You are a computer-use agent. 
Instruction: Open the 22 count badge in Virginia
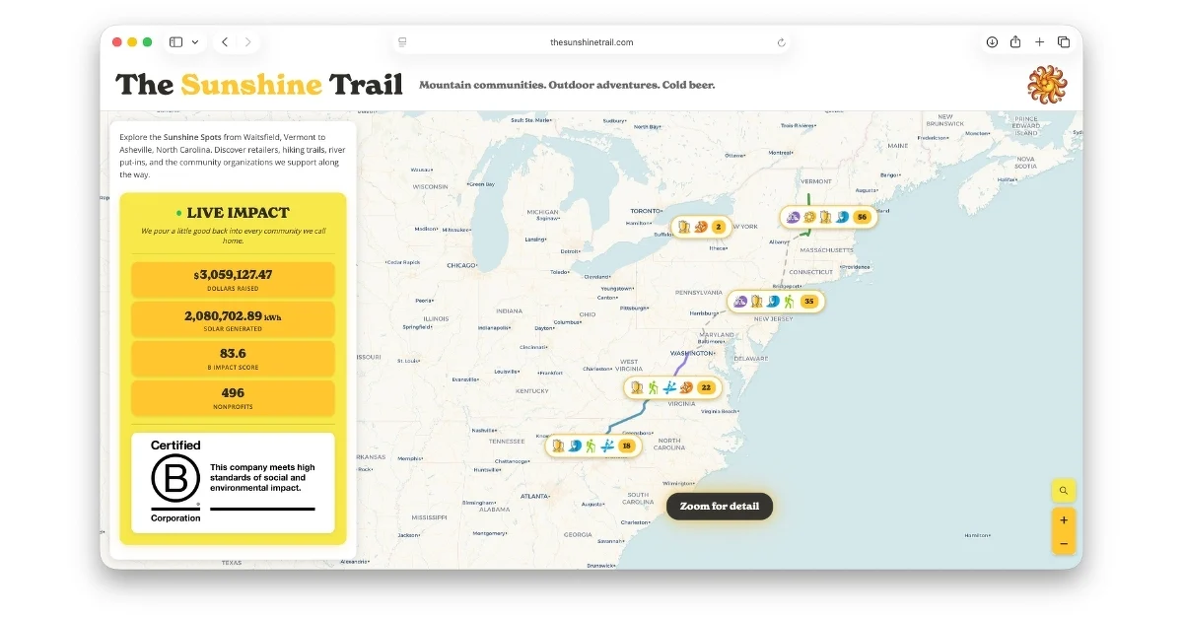tap(706, 387)
